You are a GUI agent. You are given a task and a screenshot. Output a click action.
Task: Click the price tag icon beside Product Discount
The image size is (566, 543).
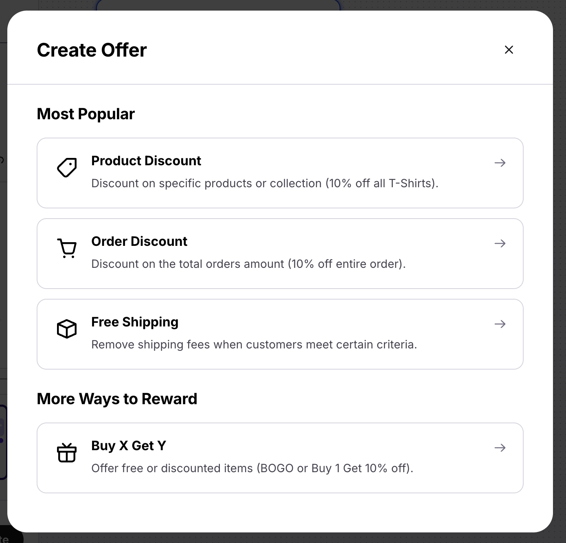[67, 167]
